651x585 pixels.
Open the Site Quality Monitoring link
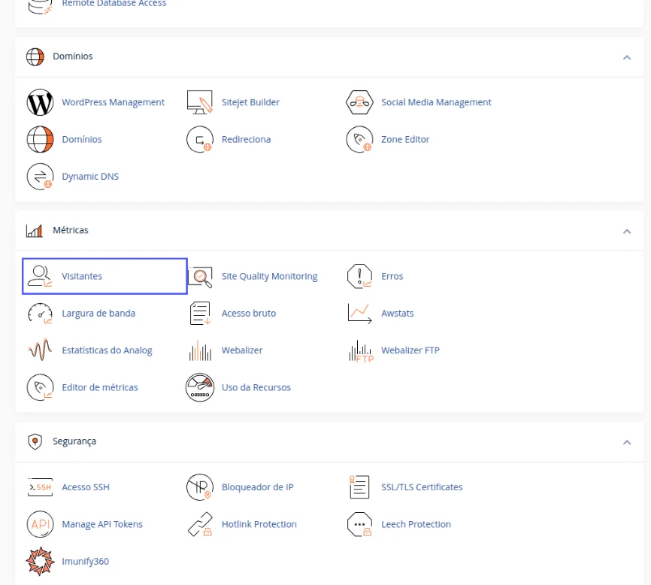(x=269, y=276)
